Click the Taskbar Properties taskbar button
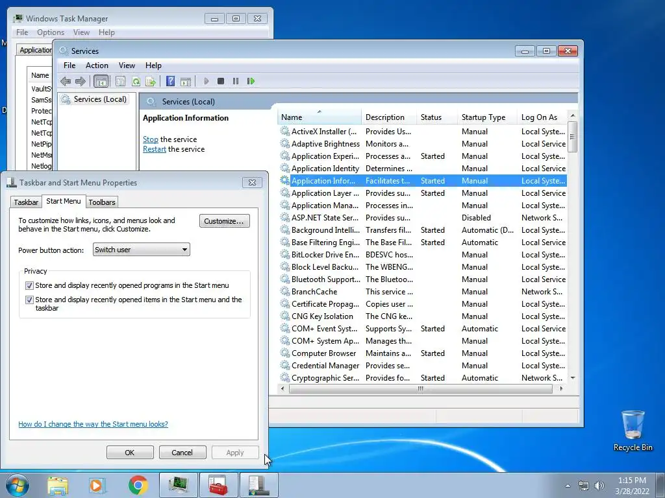665x498 pixels. 259,485
